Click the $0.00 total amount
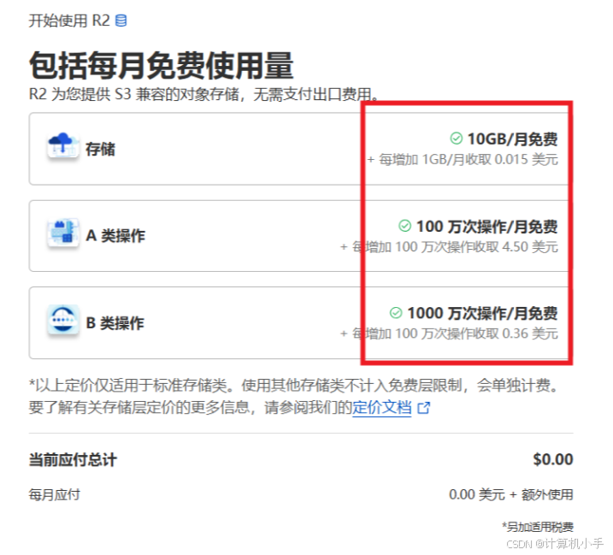Screen dimensions: 613x555 (553, 459)
